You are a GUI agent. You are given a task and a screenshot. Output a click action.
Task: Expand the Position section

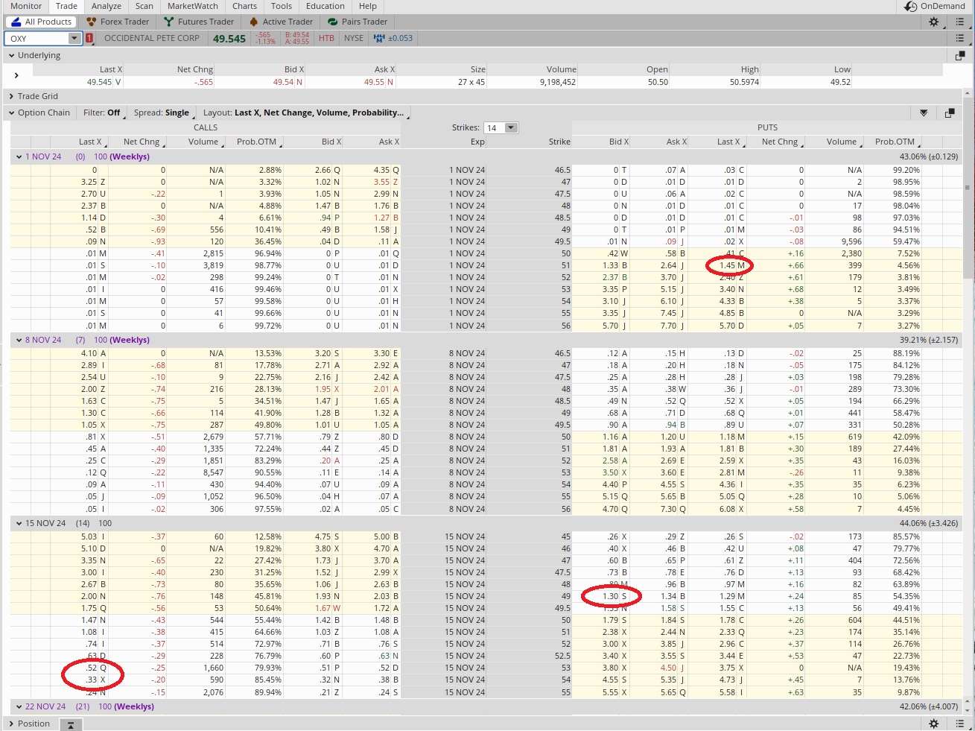click(x=12, y=724)
